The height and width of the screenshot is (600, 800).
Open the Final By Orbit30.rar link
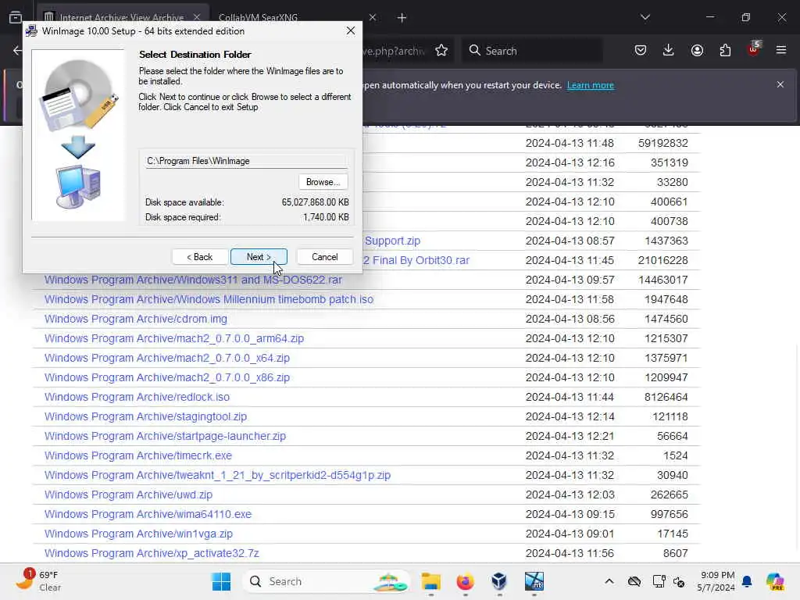[416, 260]
